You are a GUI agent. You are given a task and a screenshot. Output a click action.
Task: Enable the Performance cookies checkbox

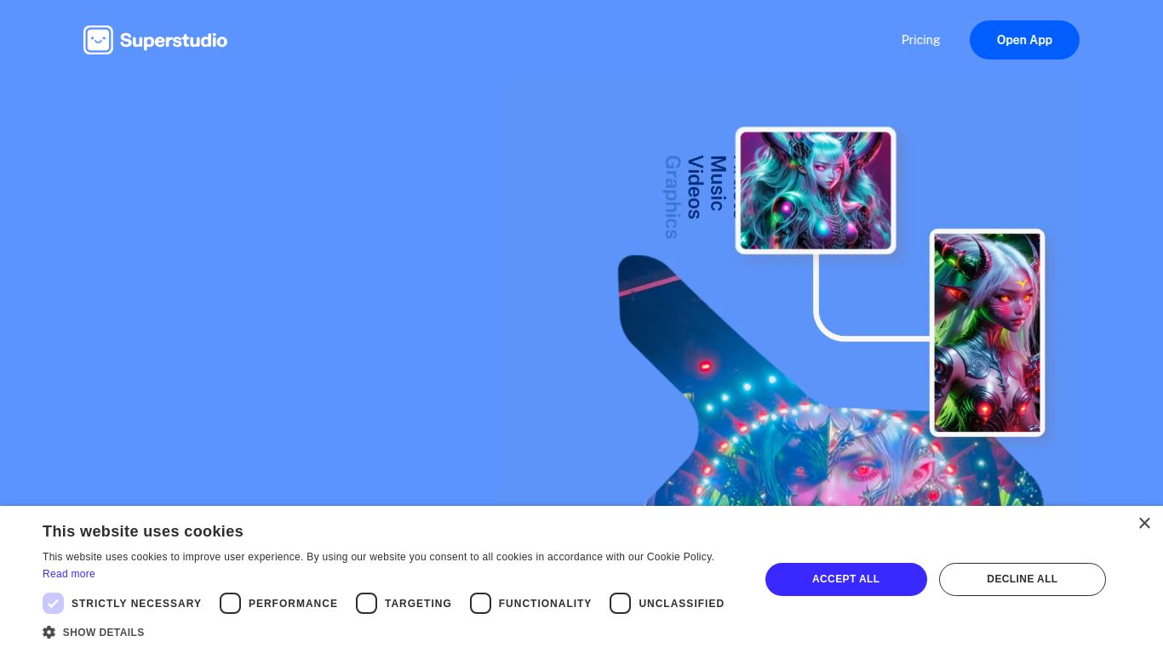(230, 603)
